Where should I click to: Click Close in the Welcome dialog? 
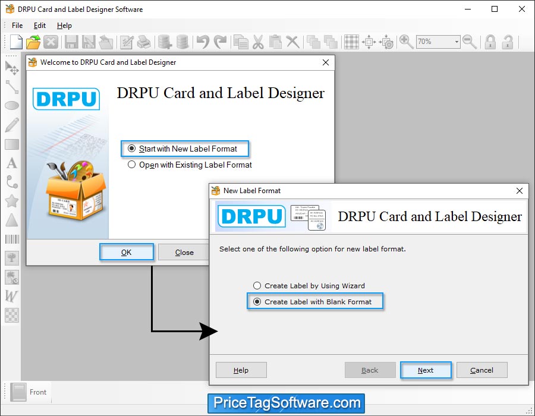click(184, 253)
